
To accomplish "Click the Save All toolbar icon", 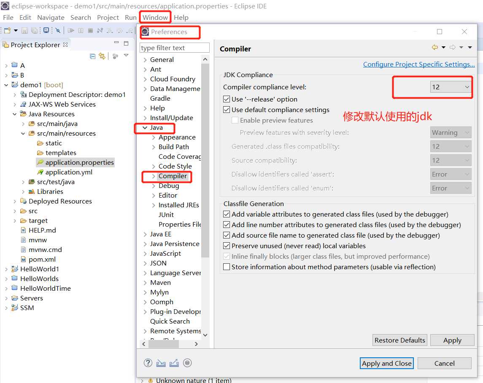I will 35,30.
